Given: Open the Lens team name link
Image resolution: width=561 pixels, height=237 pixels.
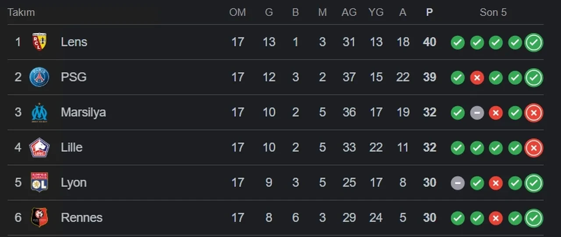Looking at the screenshot, I should tap(74, 42).
